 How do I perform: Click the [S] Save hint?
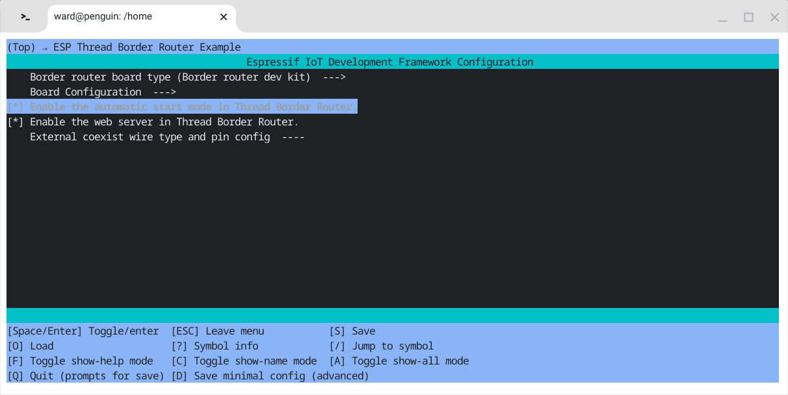tap(352, 331)
